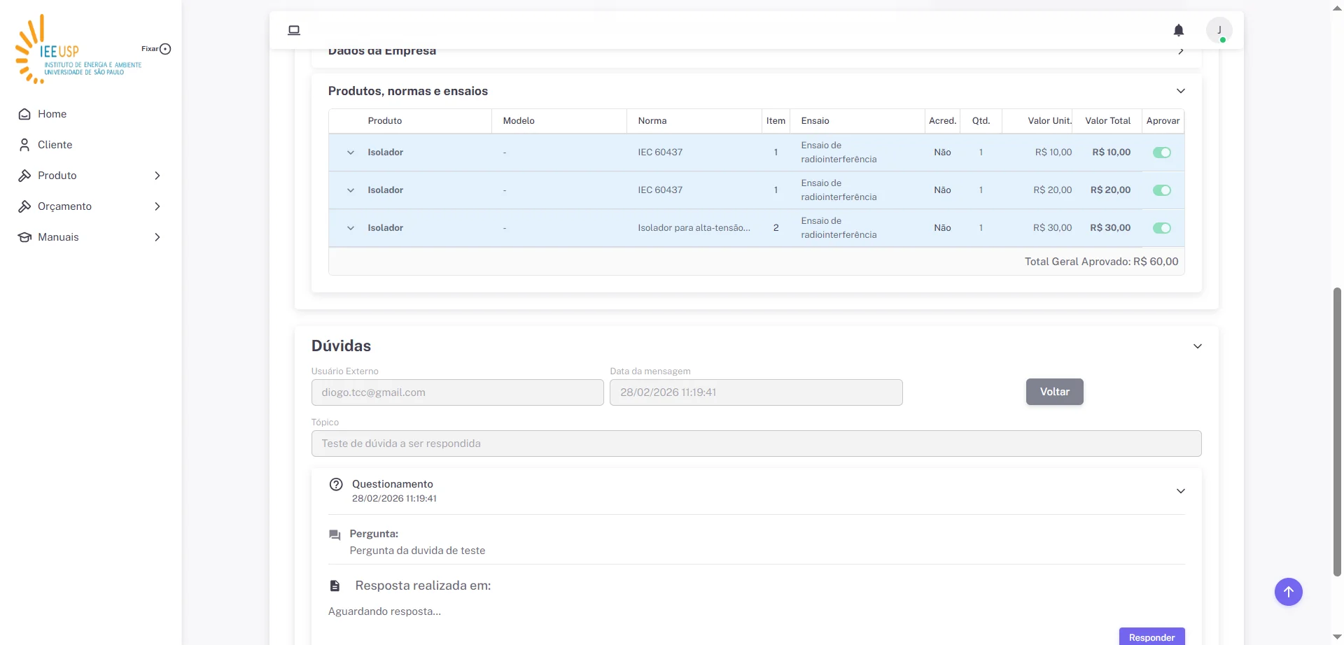1344x645 pixels.
Task: Toggle approval for the R$ 20,00 row
Action: (1162, 190)
